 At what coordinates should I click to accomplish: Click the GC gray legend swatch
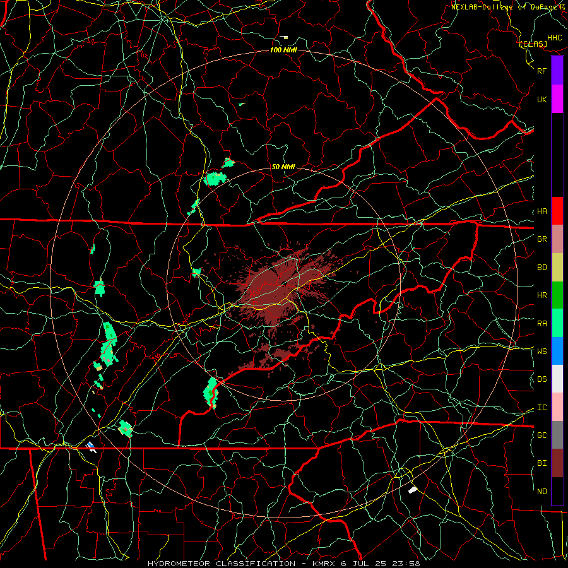coord(557,435)
